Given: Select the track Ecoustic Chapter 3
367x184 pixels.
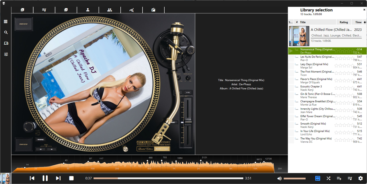Looking at the screenshot, I should (x=327, y=88).
